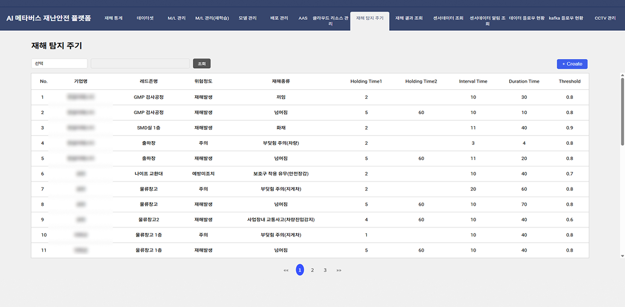Select 나이프 교환대 red zone cell
625x307 pixels.
(148, 174)
